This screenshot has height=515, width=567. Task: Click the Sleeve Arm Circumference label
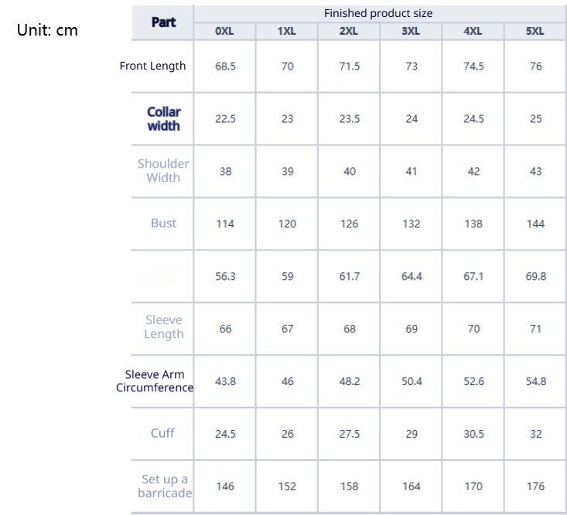pos(155,381)
